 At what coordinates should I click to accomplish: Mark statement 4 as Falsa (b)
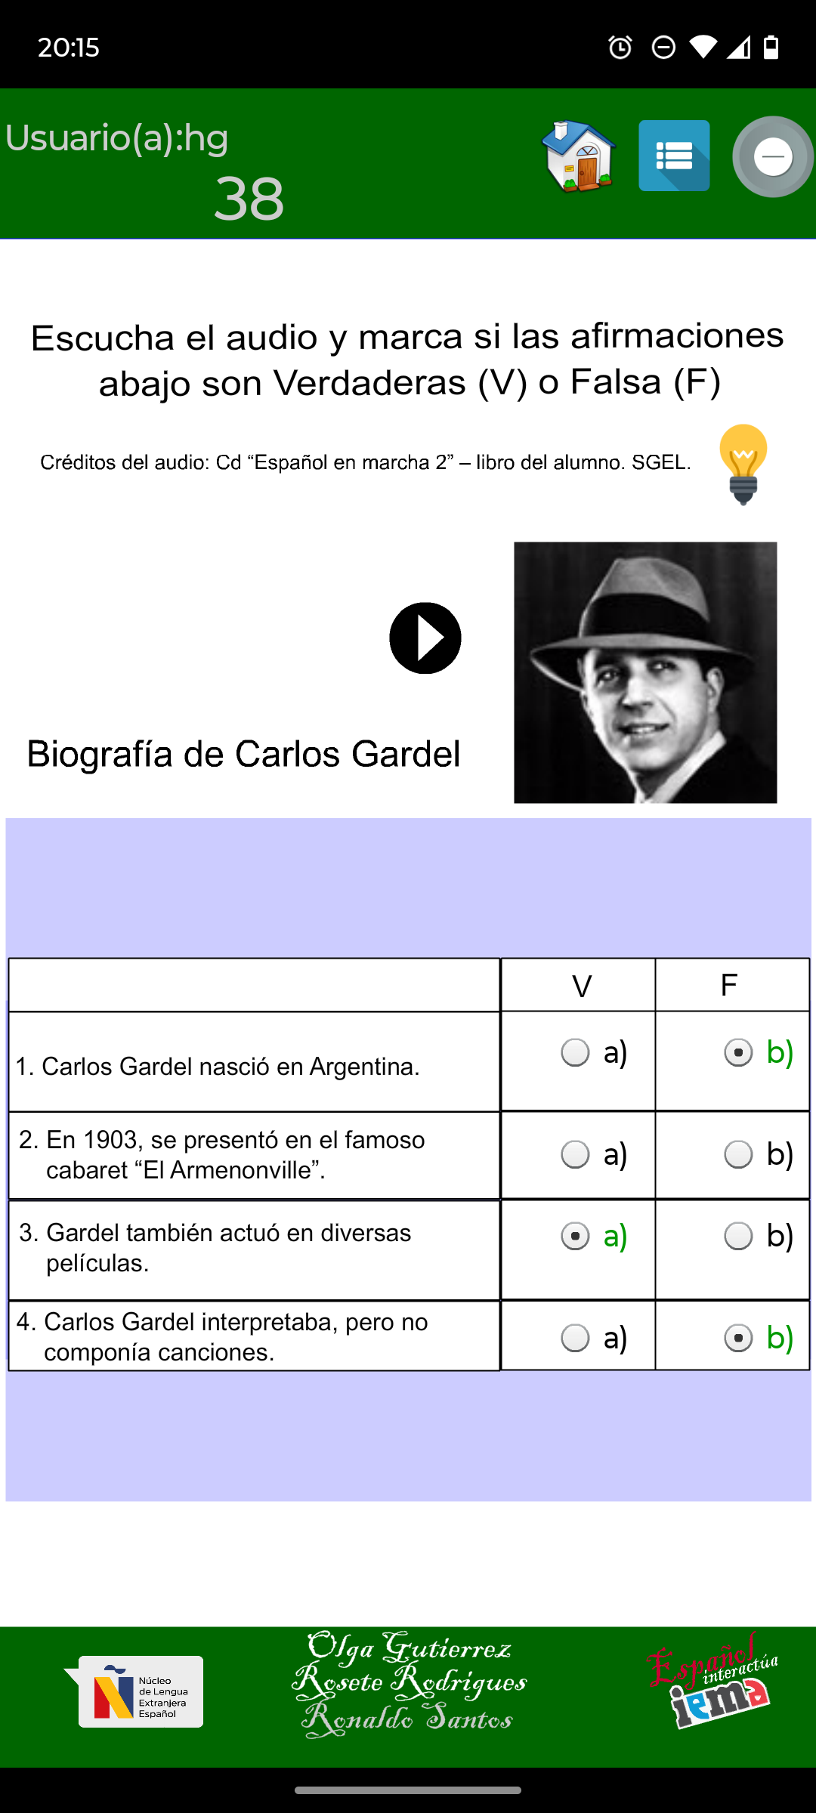738,1338
